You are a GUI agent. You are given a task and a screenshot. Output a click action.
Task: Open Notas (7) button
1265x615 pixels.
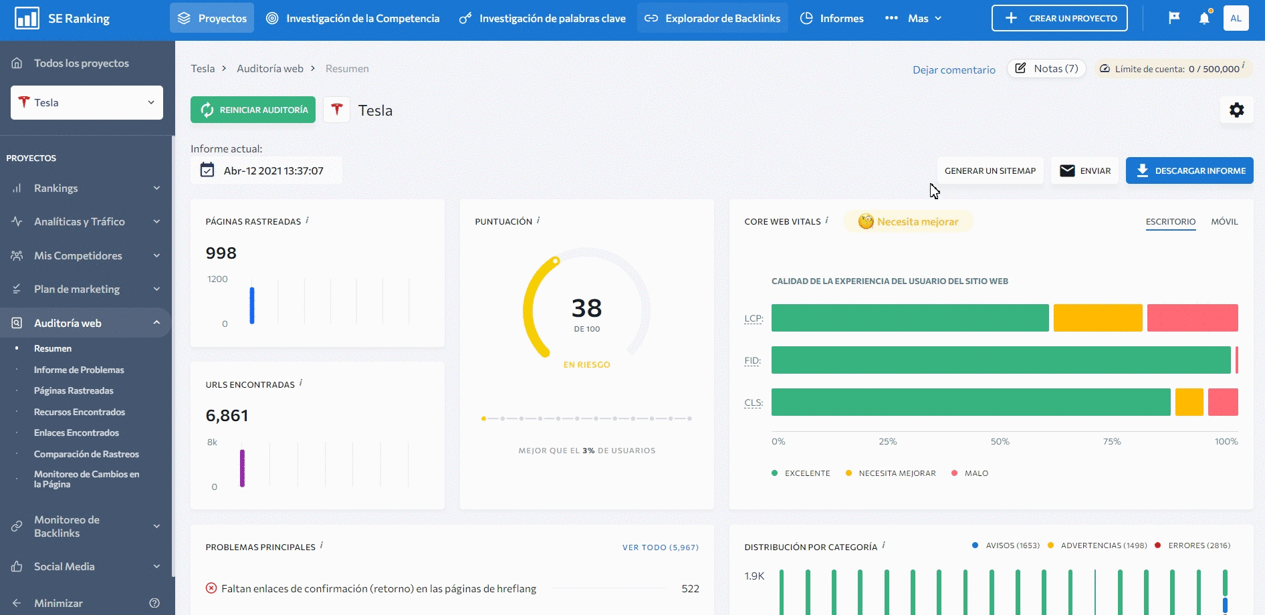click(1046, 68)
